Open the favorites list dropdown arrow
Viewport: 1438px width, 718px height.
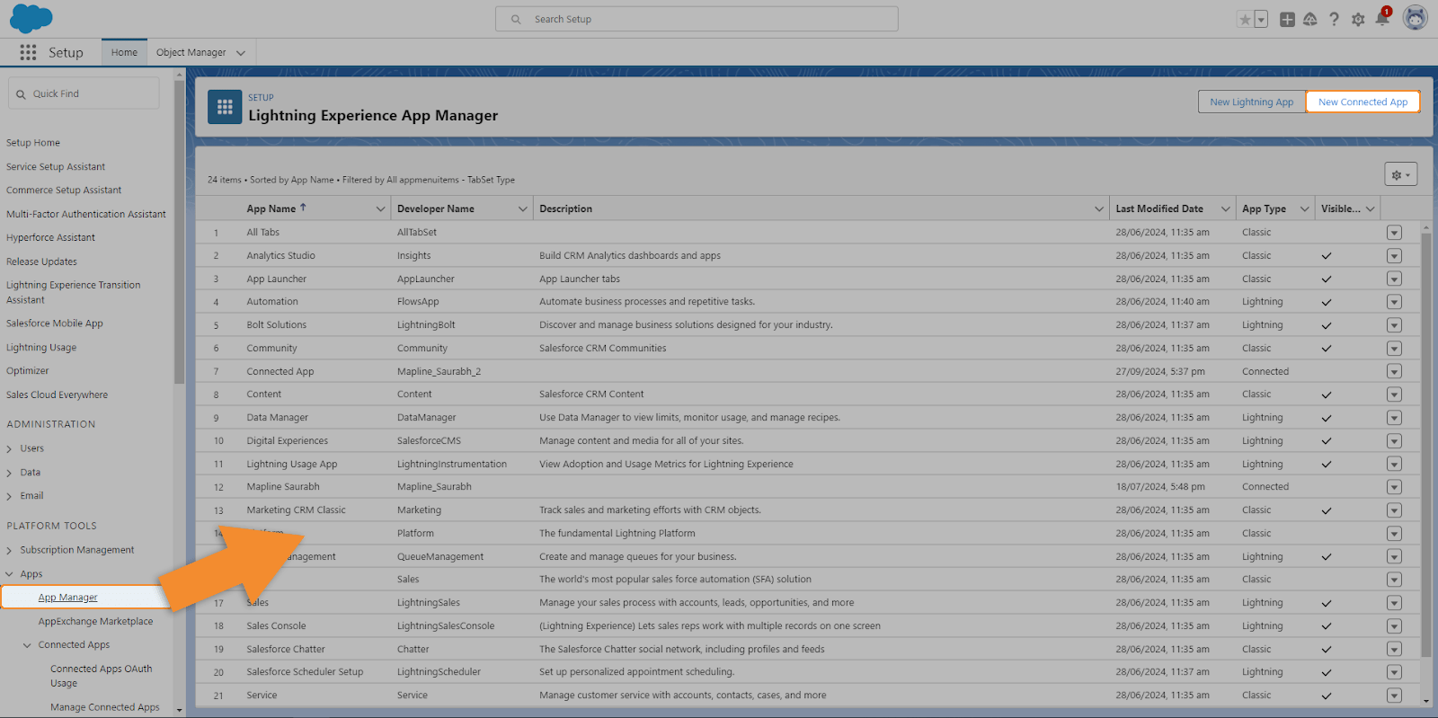tap(1261, 19)
